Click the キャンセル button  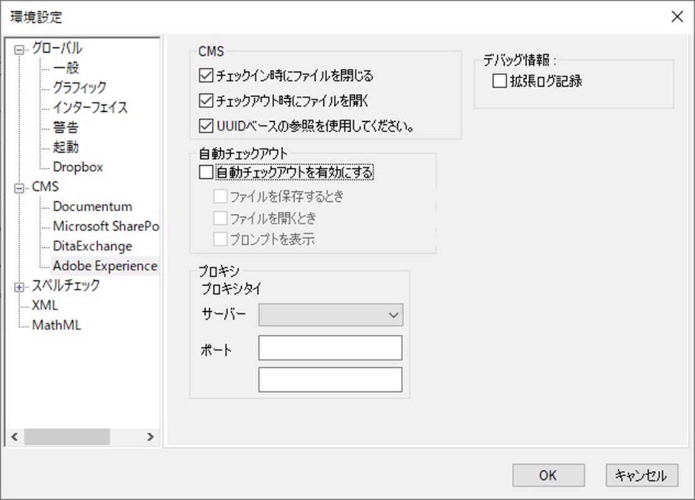tap(640, 475)
